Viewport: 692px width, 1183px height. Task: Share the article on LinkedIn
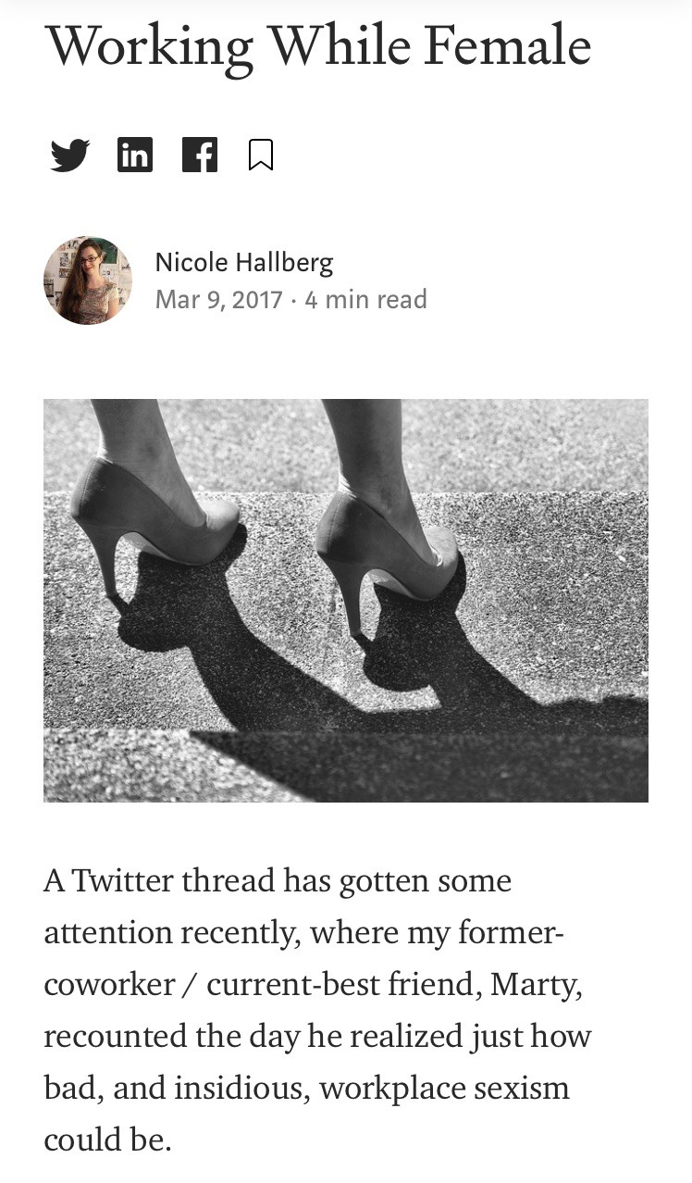coord(135,155)
